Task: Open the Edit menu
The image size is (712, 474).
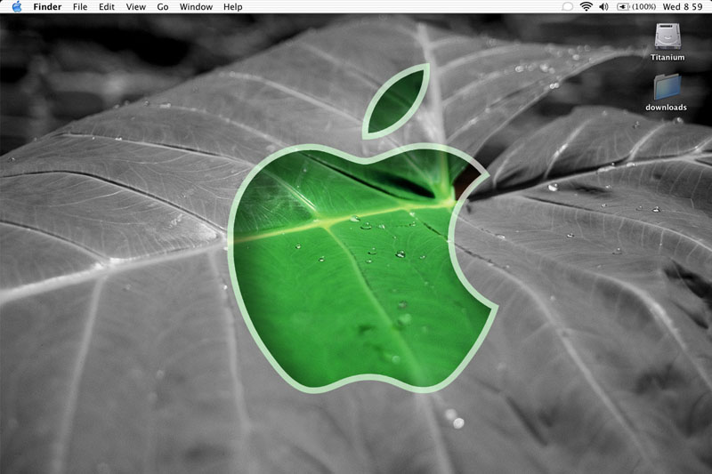Action: pyautogui.click(x=107, y=7)
